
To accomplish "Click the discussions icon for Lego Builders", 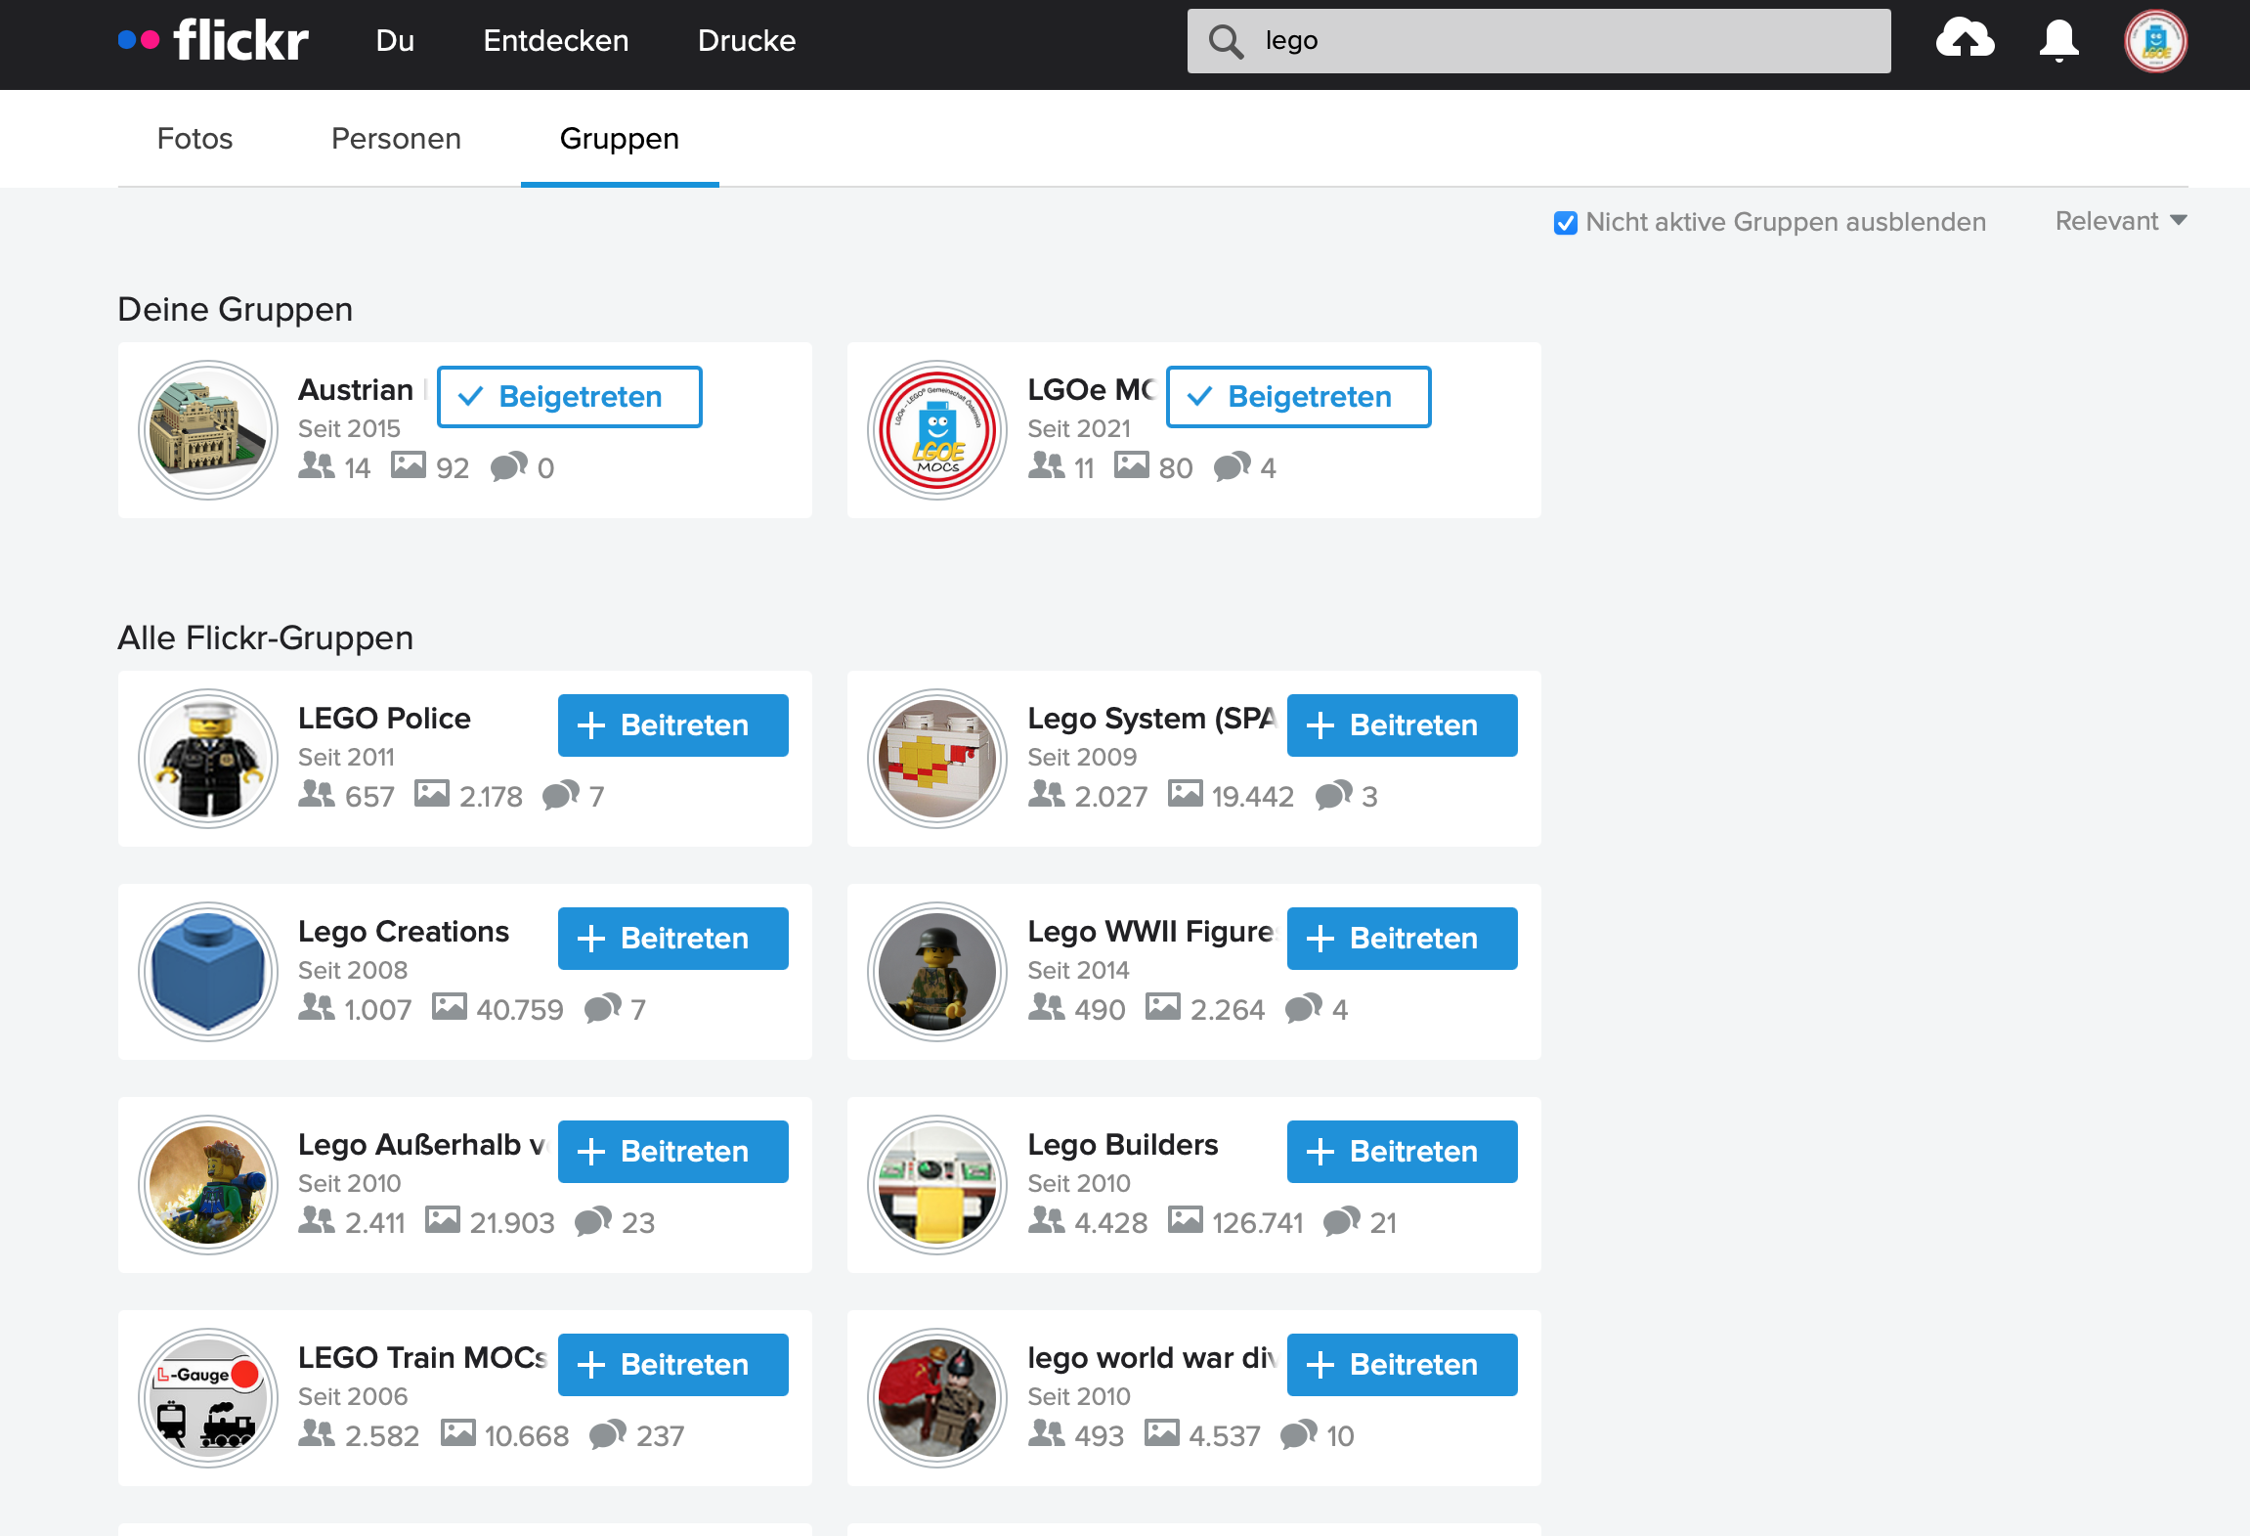I will [1342, 1221].
